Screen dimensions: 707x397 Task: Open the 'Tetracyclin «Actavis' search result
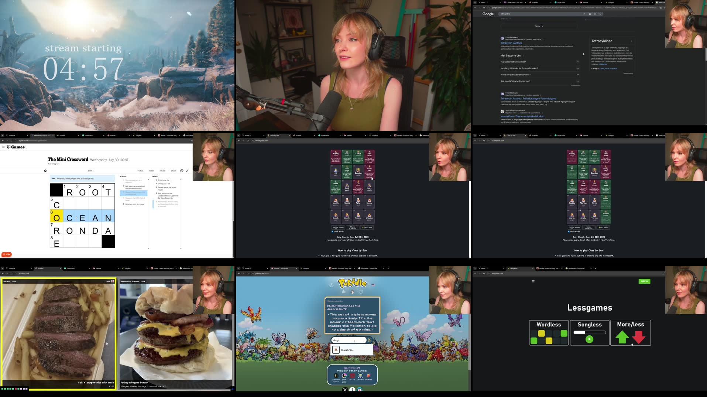pyautogui.click(x=511, y=43)
